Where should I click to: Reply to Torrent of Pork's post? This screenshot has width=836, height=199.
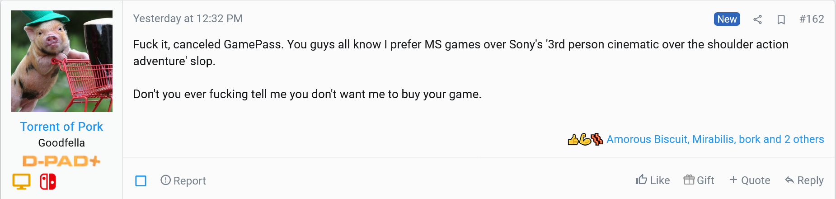pos(804,180)
